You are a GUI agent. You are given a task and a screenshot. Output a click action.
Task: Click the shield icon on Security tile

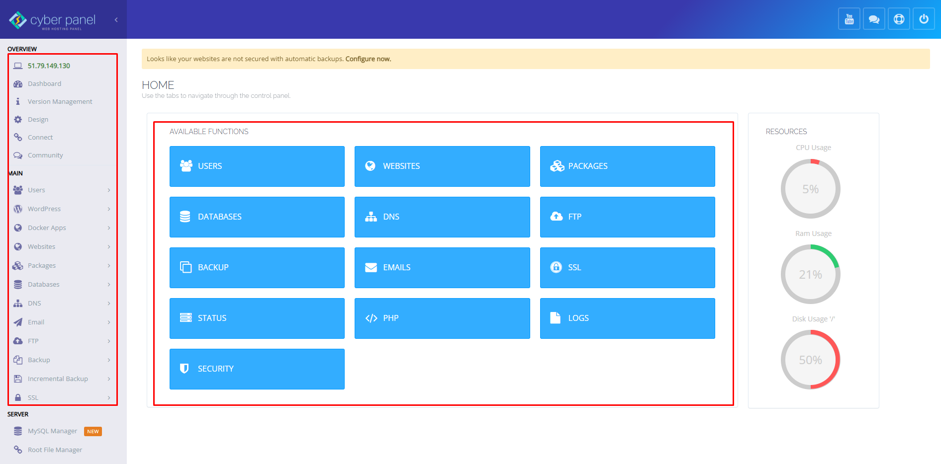pyautogui.click(x=185, y=369)
